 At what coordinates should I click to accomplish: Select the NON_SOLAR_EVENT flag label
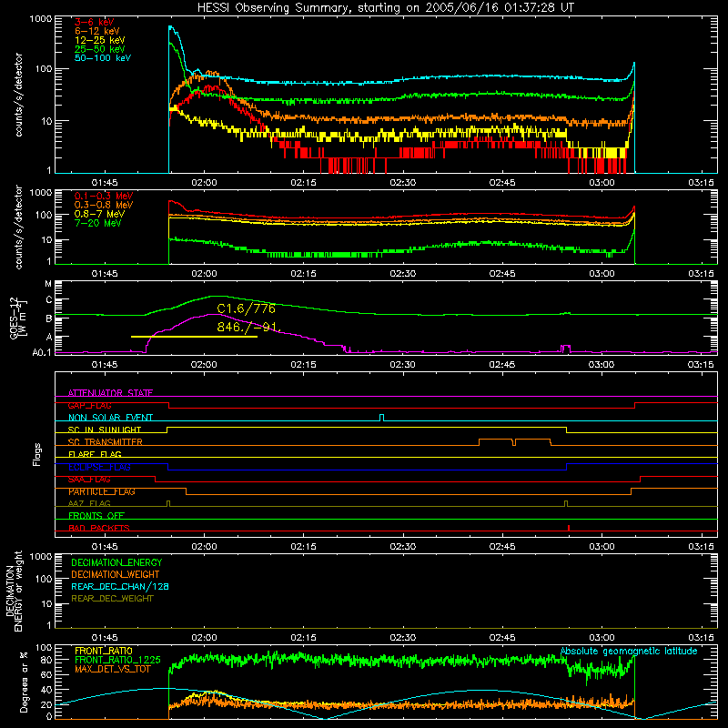pos(110,418)
